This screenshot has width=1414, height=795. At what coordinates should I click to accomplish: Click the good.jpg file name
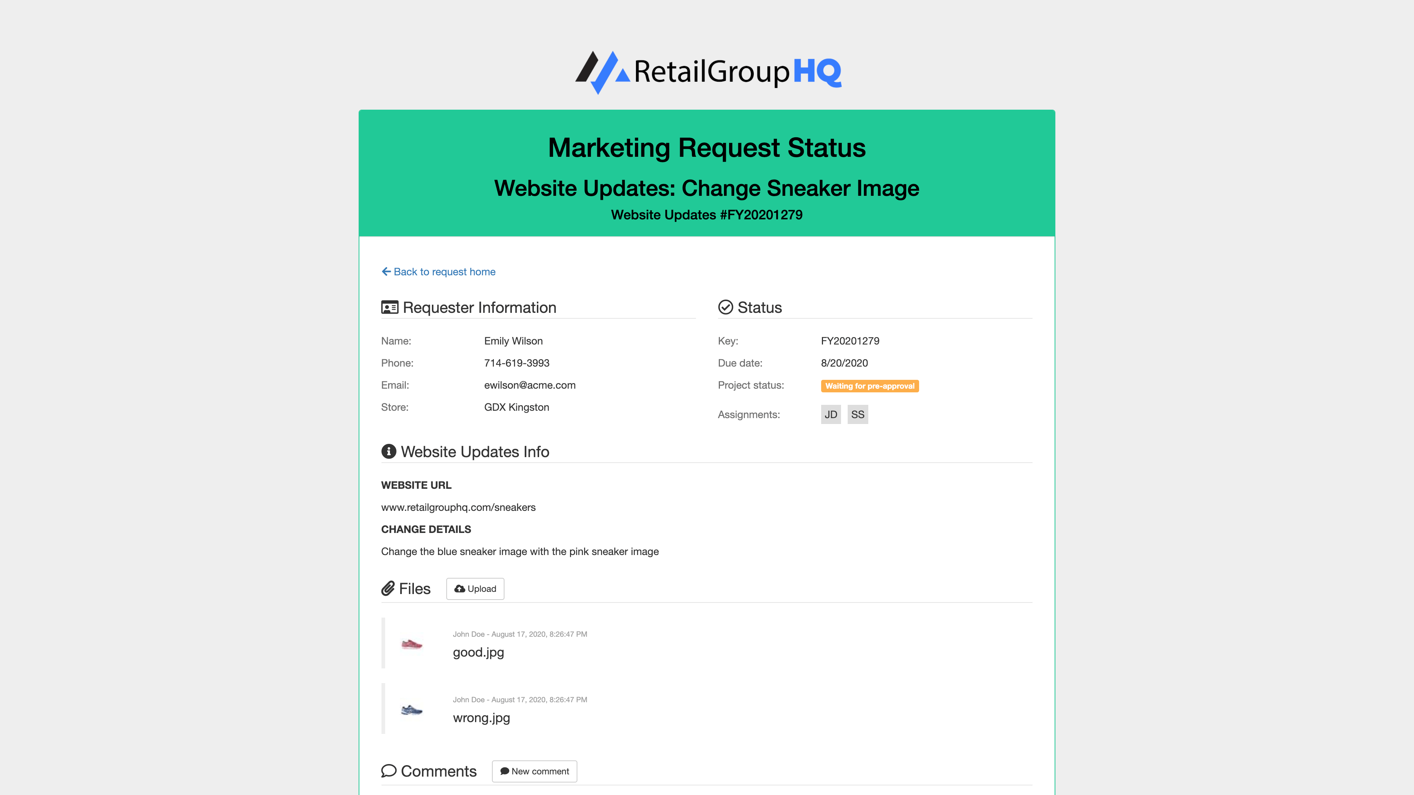[x=478, y=652]
